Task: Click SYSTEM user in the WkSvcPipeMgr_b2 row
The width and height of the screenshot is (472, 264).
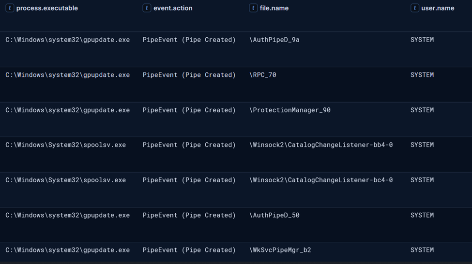Action: (422, 250)
